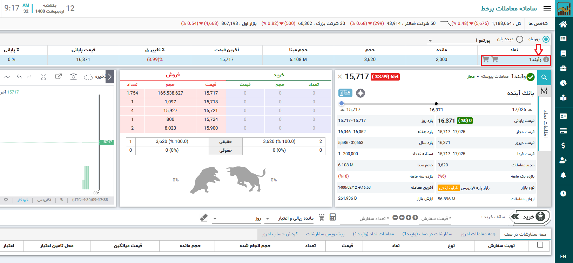Click the price range slider handle
Viewport: 573px width, 263px height.
[x=342, y=104]
